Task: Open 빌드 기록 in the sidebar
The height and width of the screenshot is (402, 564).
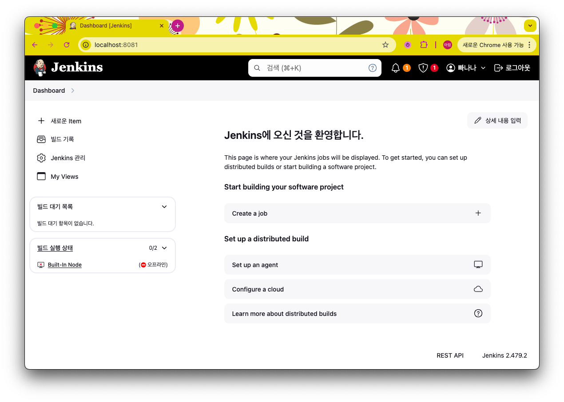Action: 62,139
